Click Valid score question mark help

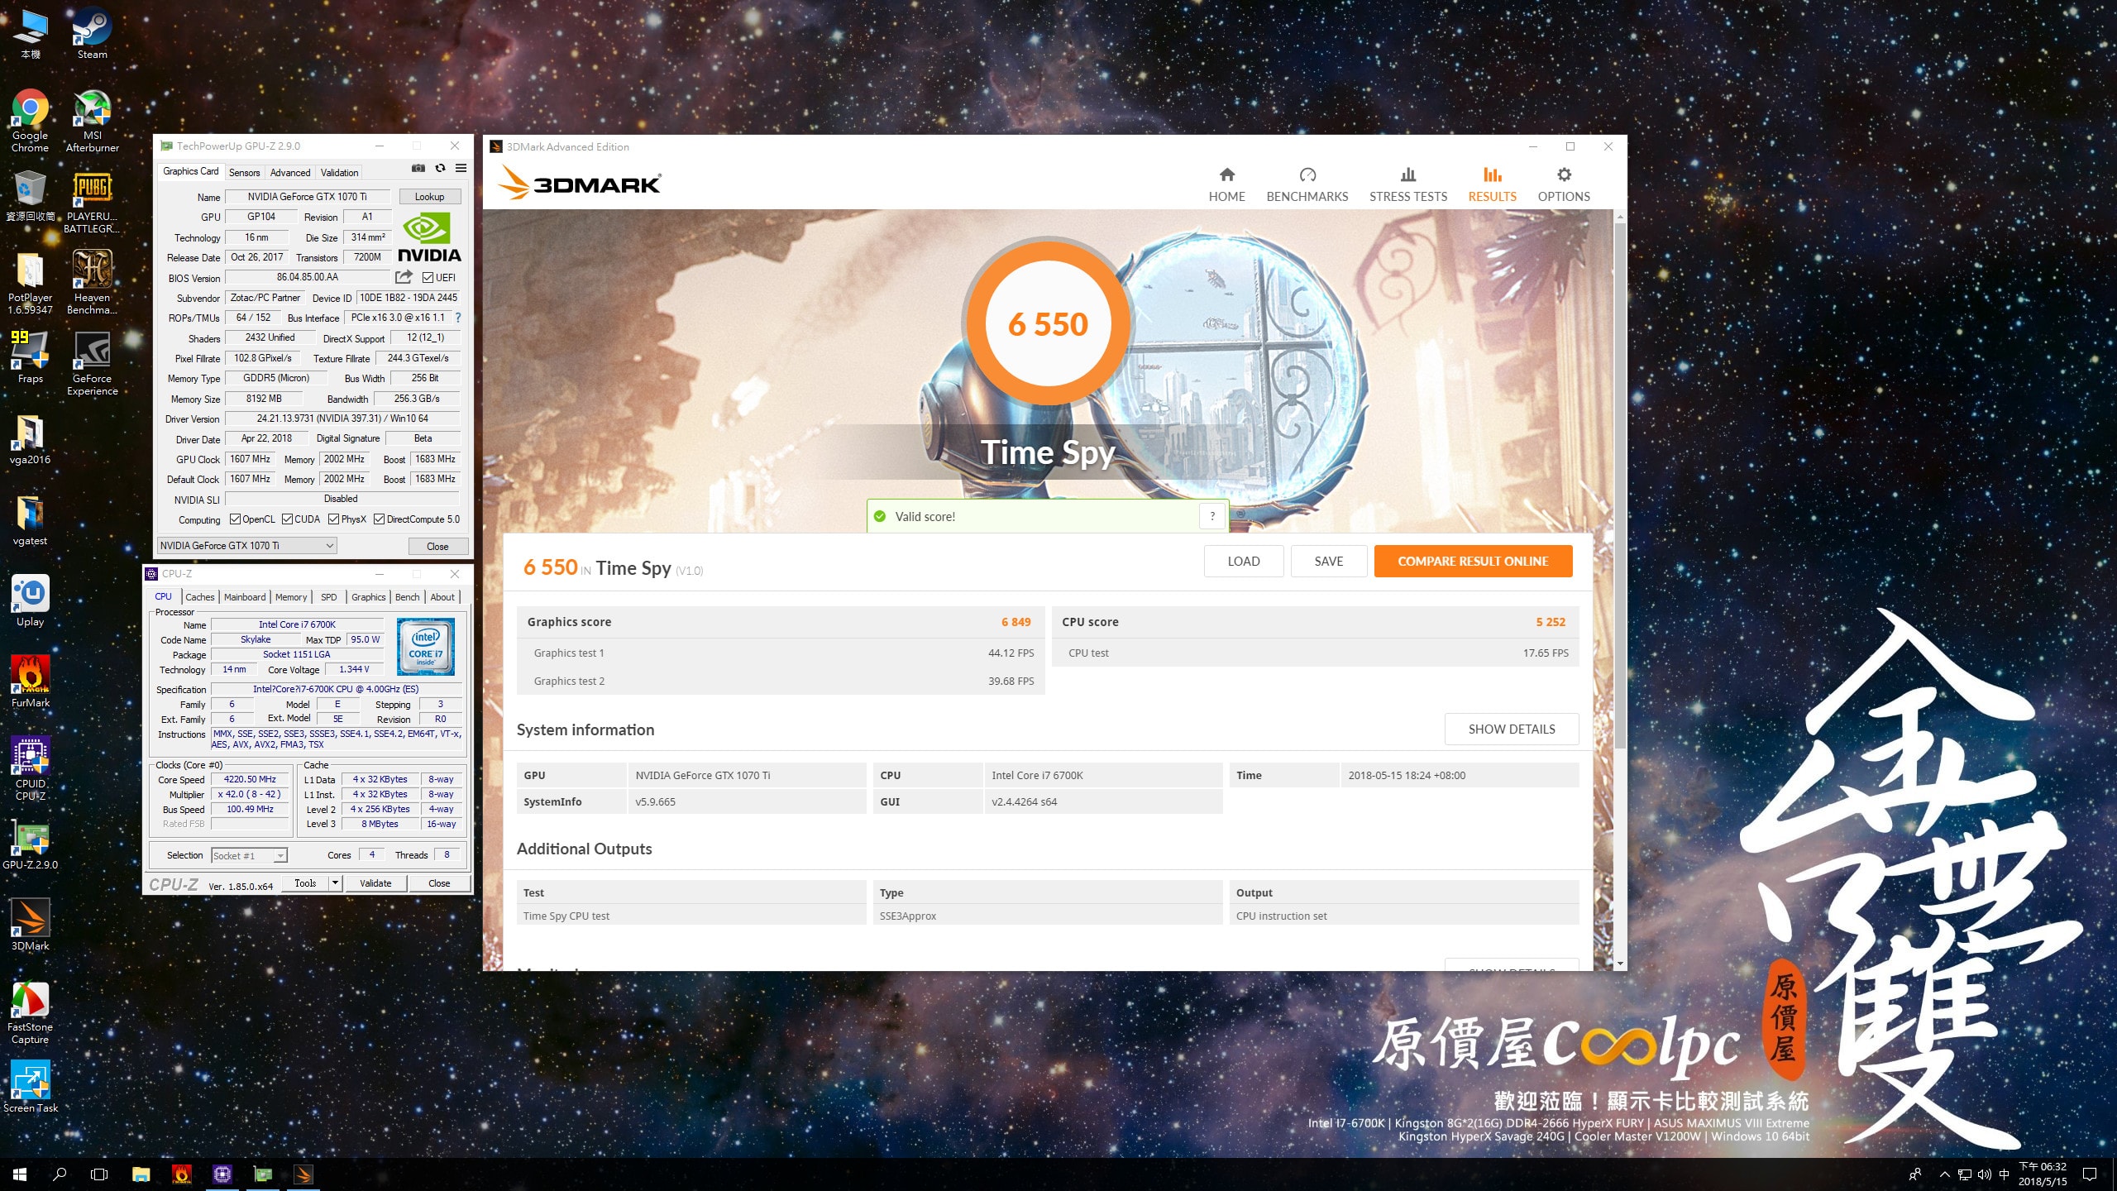1212,516
